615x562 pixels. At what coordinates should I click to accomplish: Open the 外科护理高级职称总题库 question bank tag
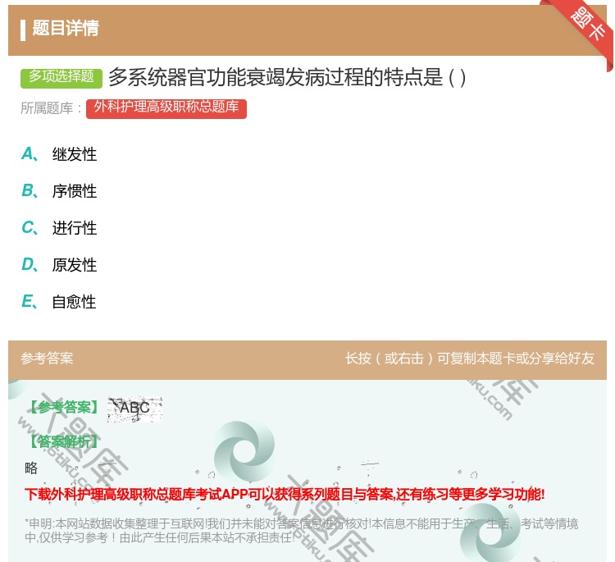[166, 107]
